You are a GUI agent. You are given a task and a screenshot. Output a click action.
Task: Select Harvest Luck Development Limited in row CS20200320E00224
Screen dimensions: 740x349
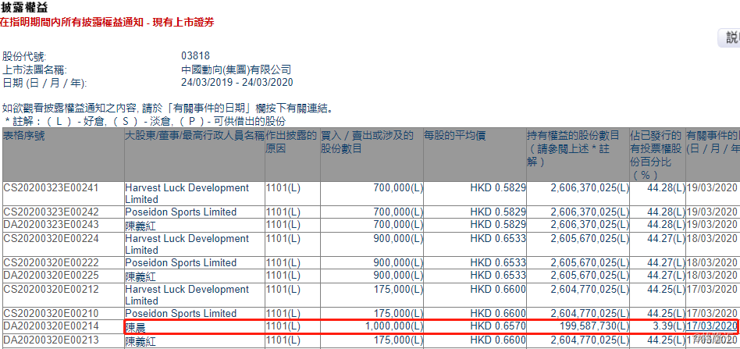(x=187, y=244)
